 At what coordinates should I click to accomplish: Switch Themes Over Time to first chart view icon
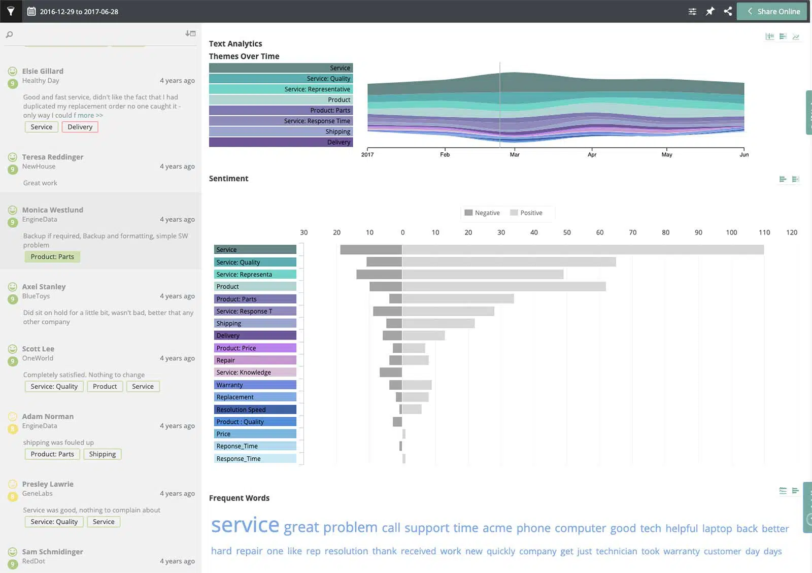(x=770, y=37)
